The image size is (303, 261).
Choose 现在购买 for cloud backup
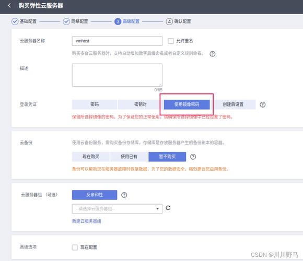[90, 157]
